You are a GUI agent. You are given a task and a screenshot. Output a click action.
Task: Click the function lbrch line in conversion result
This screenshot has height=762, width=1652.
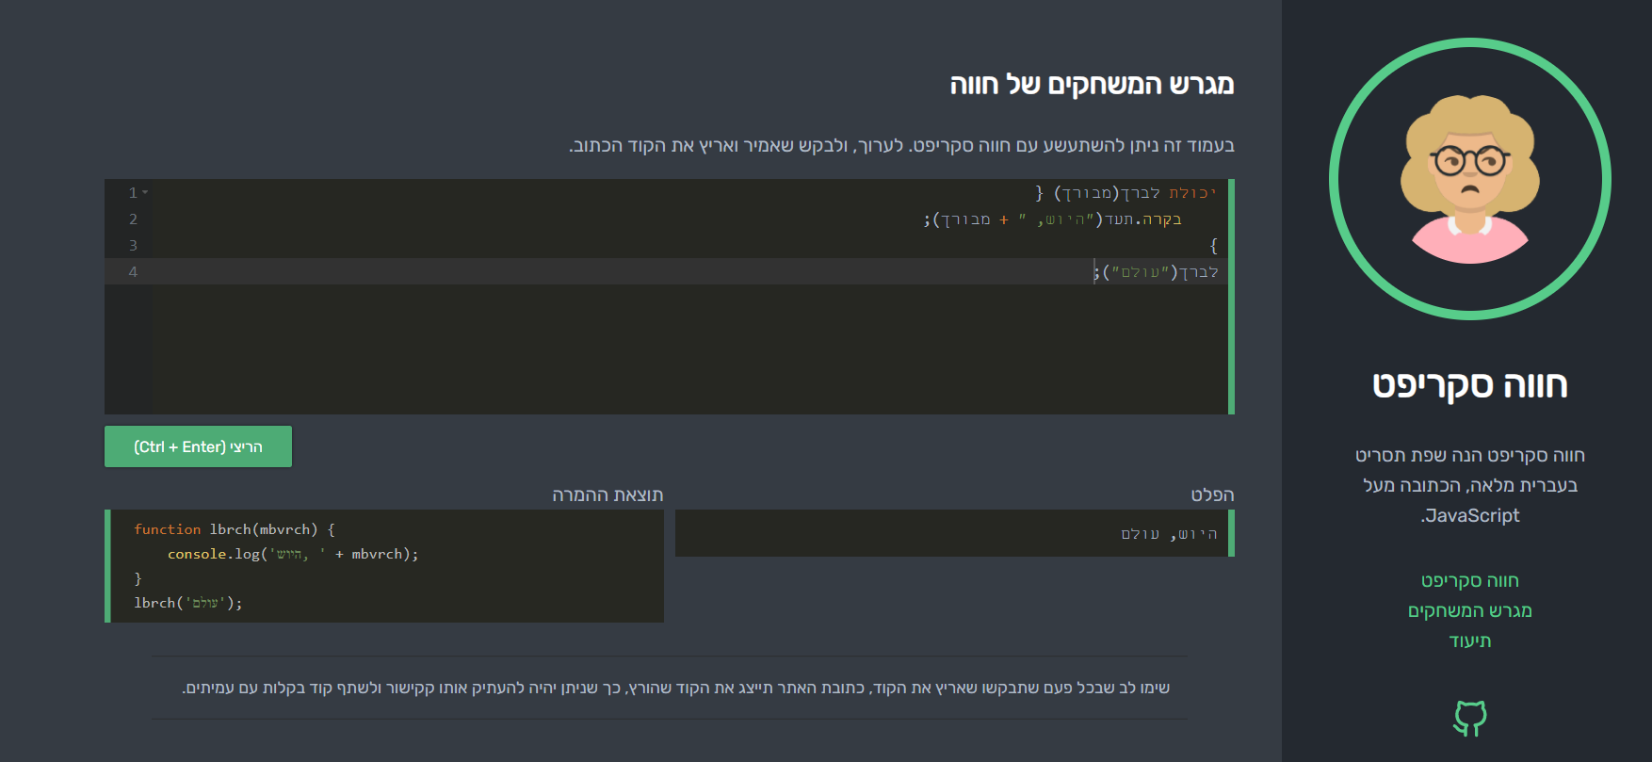pyautogui.click(x=234, y=529)
